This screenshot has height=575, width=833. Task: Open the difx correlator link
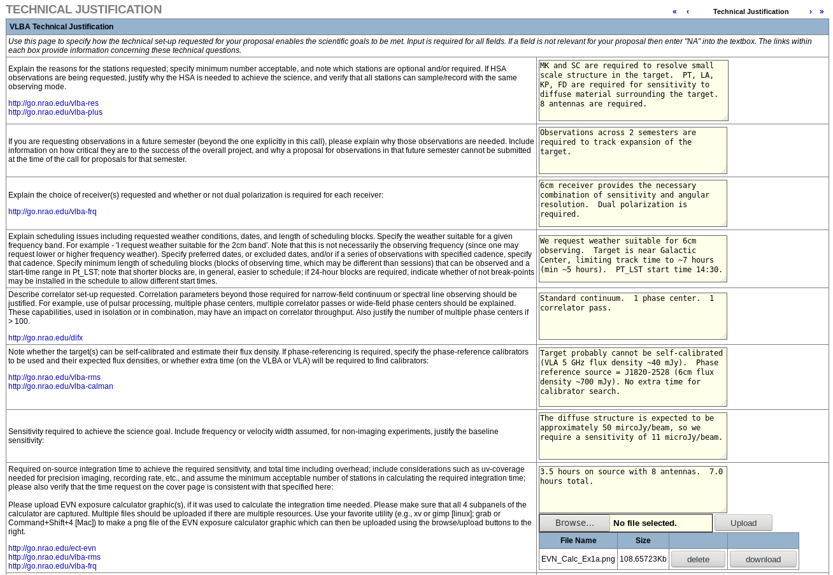click(45, 337)
